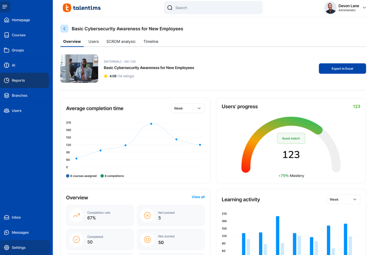Click the green 123 in Users' progress header
The width and height of the screenshot is (370, 255).
(x=356, y=107)
